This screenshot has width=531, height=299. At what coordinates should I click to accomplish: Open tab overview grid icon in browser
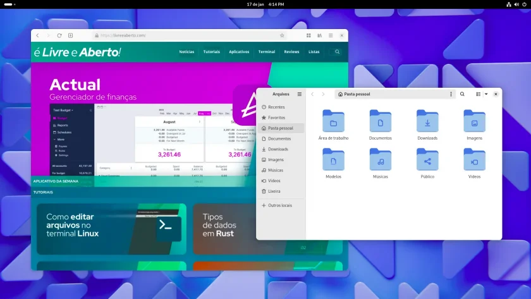pos(308,35)
